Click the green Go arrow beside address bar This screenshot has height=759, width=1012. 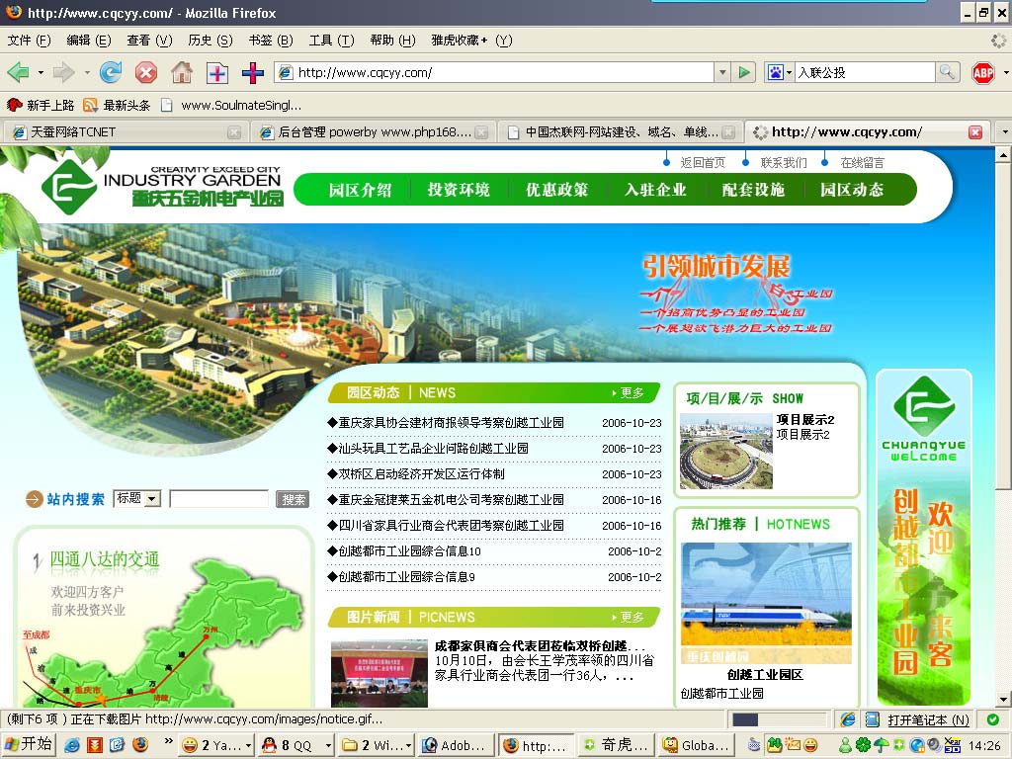[x=745, y=72]
